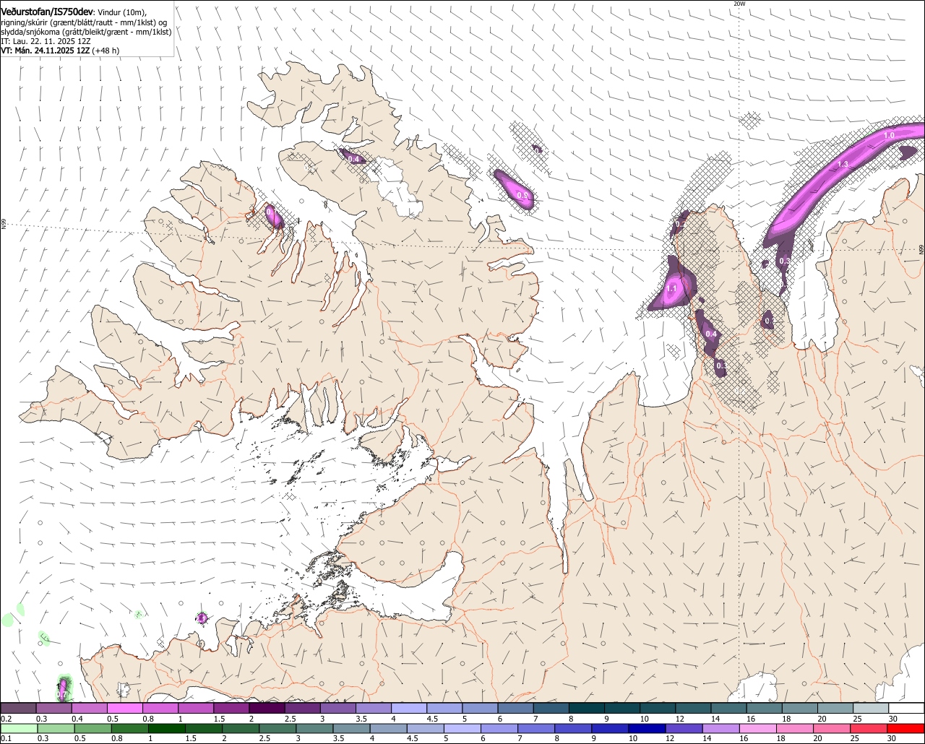Click the 1.0 snow contour value label
Screen dimensions: 925x744
pos(890,136)
